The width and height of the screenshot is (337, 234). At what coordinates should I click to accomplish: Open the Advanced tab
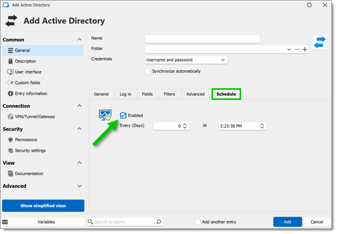click(195, 94)
